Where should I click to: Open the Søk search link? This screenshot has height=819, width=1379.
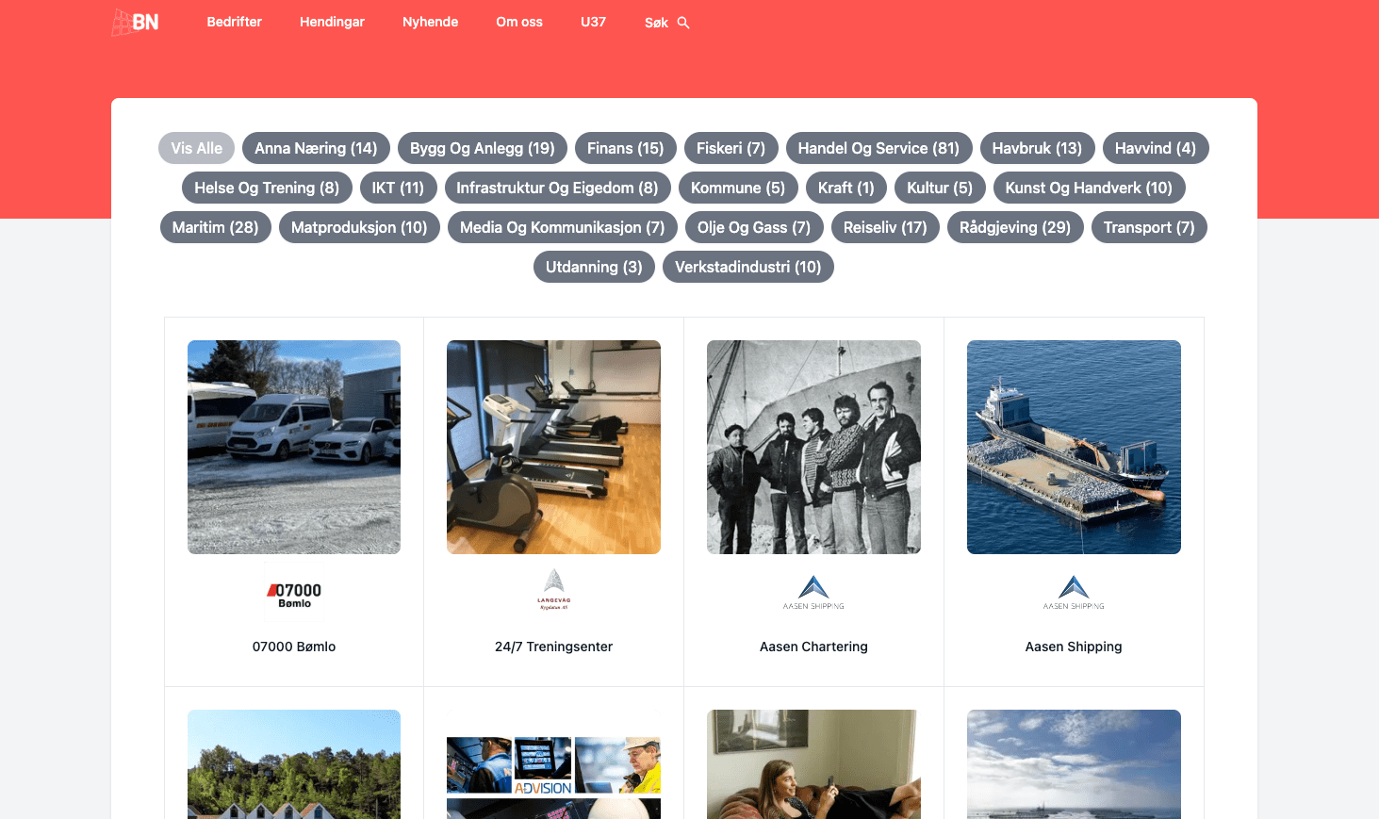click(x=666, y=23)
